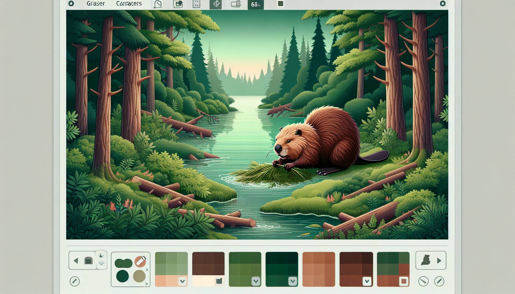The height and width of the screenshot is (294, 515).
Task: Click the arch-shaped gate icon
Action: (88, 261)
